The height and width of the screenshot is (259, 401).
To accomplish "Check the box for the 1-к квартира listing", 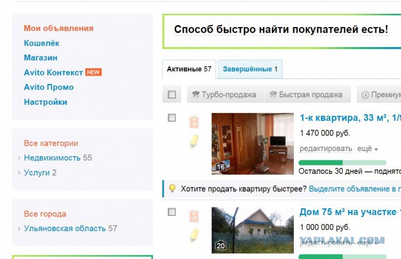I will [x=172, y=118].
